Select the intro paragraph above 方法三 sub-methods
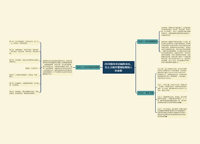The width and height of the screenshot is (200, 144). click(x=172, y=74)
